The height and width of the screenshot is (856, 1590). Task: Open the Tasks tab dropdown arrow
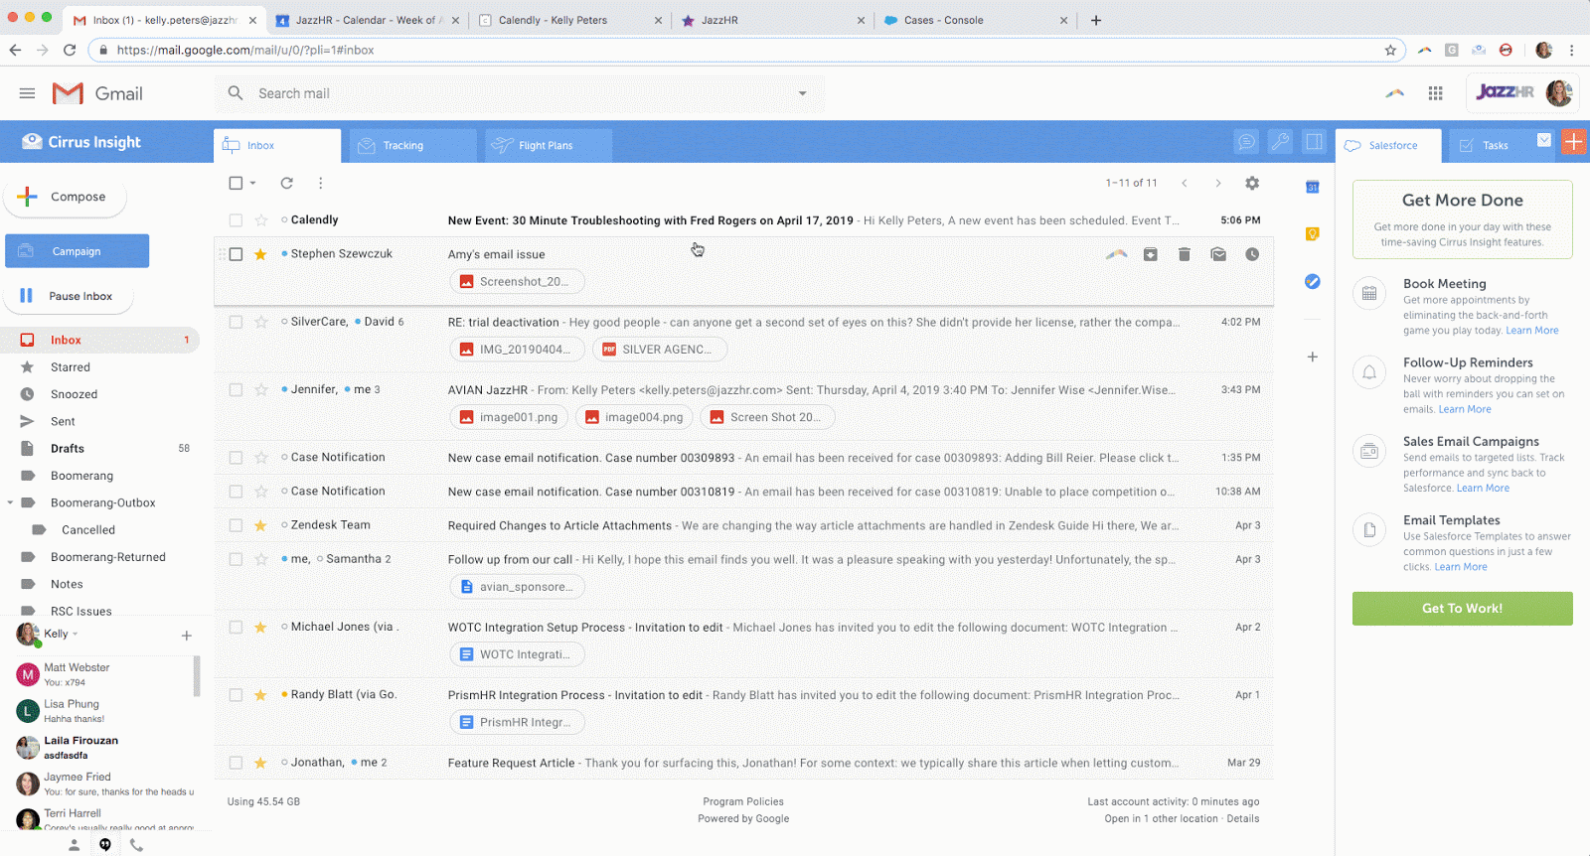click(1544, 140)
